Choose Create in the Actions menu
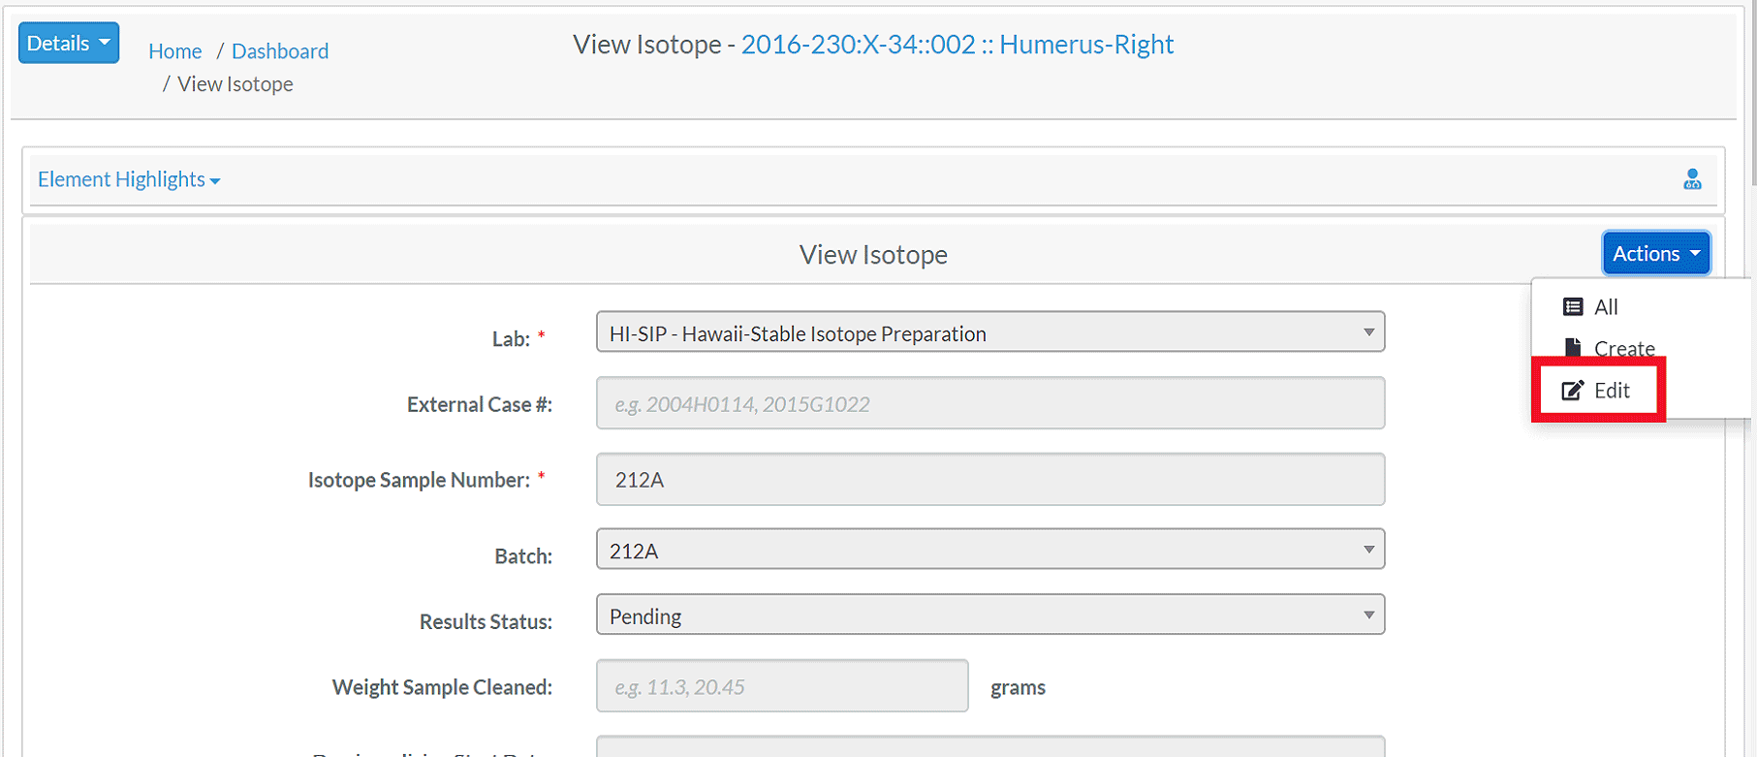The width and height of the screenshot is (1757, 757). [1624, 348]
